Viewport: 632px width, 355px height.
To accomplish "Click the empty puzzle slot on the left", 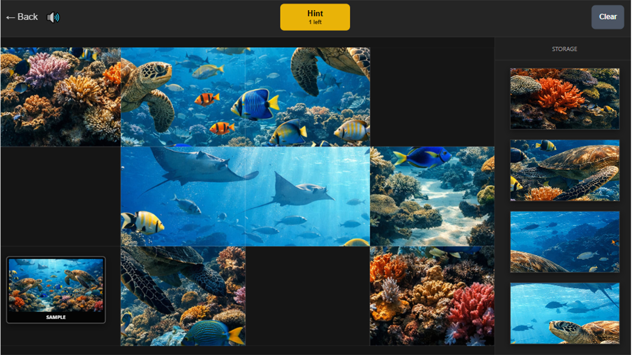I will (x=59, y=196).
